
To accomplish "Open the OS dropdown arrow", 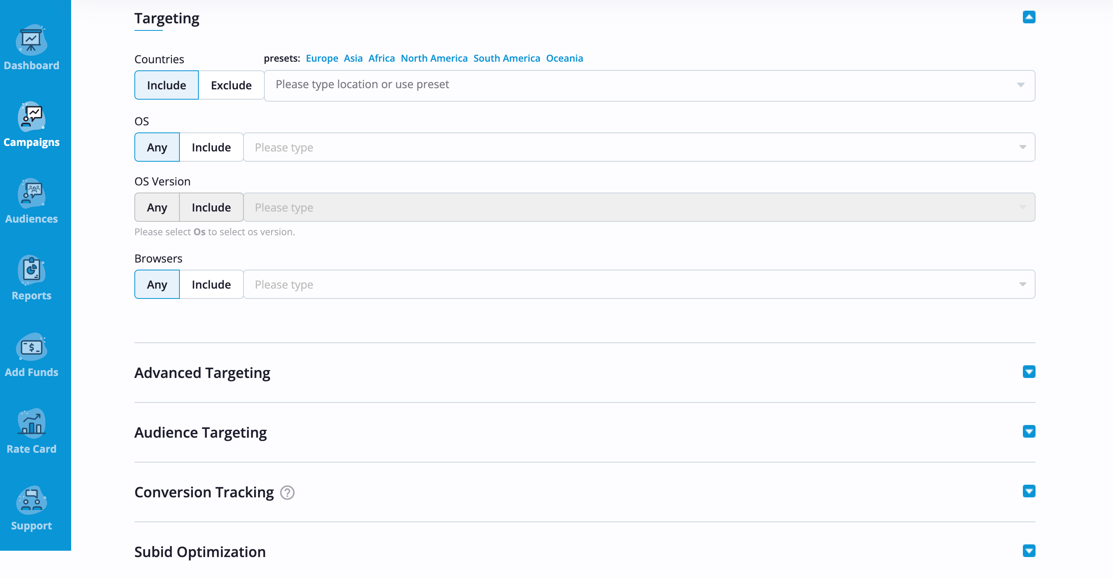I will tap(1022, 147).
